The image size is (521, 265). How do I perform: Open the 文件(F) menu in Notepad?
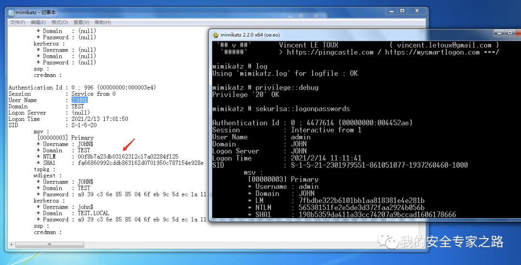(x=17, y=22)
